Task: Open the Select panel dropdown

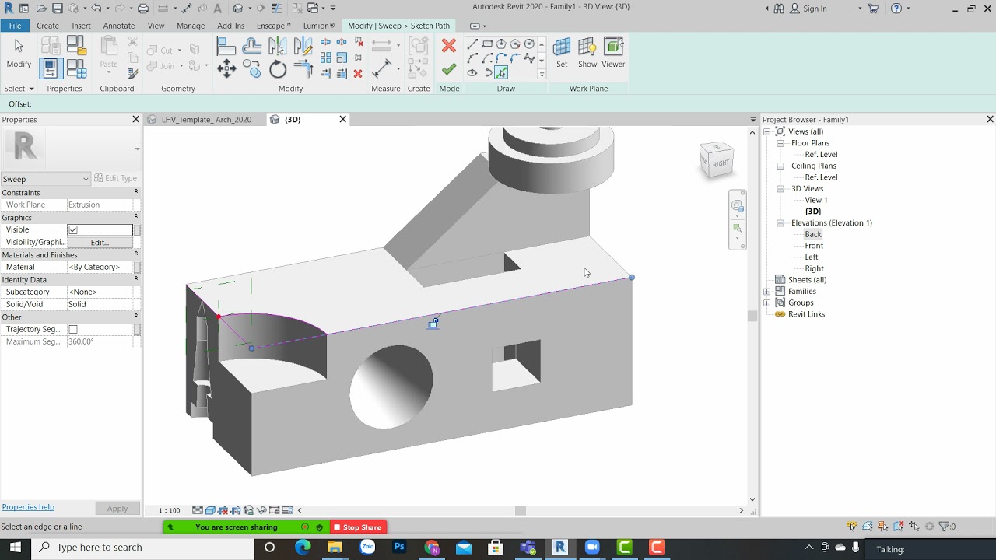Action: pyautogui.click(x=19, y=89)
